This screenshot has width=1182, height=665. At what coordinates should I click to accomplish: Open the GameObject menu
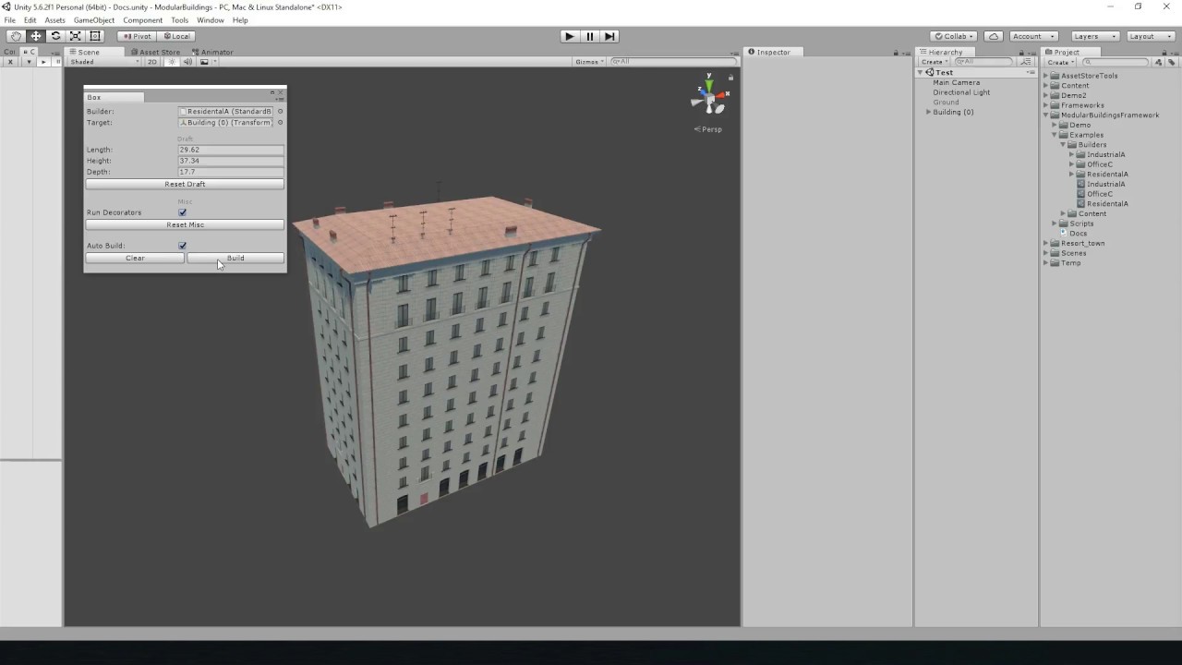pos(93,20)
